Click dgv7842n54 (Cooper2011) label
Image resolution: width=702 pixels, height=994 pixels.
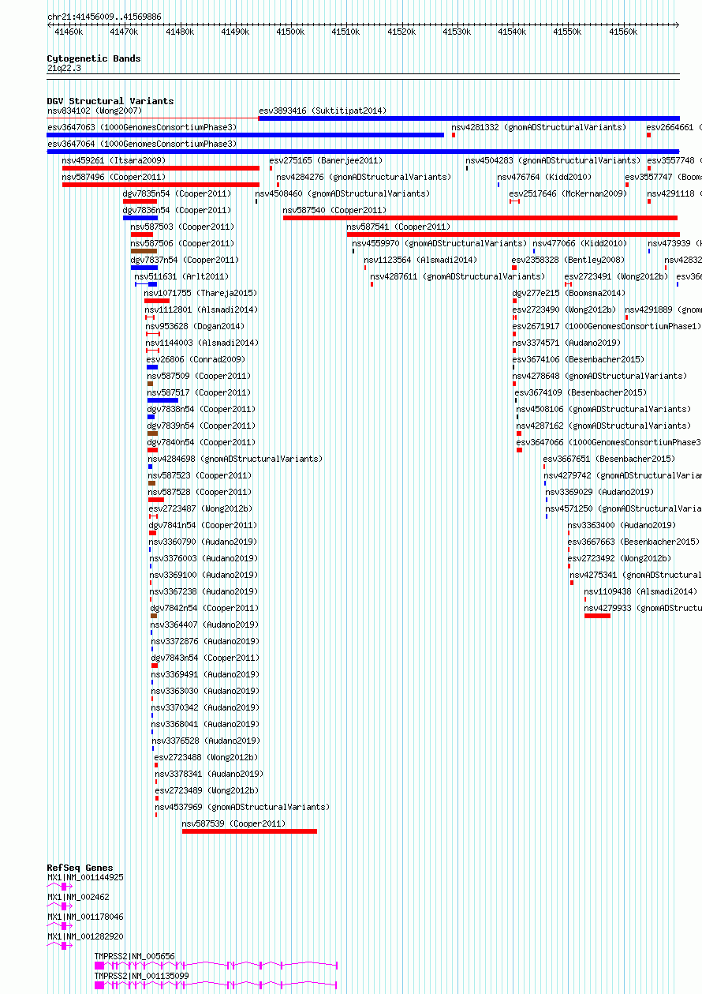204,608
